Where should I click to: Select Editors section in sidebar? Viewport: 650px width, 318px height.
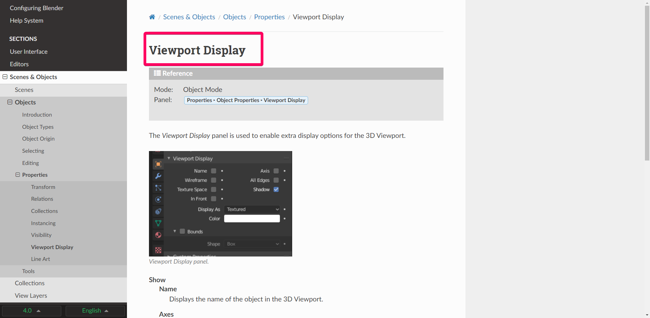pyautogui.click(x=19, y=64)
